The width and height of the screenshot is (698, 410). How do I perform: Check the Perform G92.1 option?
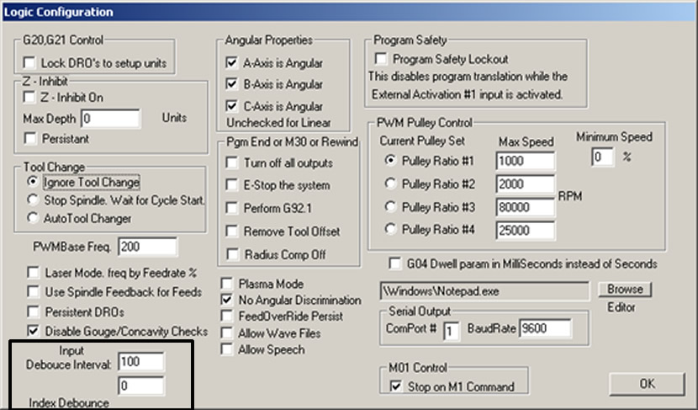pyautogui.click(x=231, y=208)
